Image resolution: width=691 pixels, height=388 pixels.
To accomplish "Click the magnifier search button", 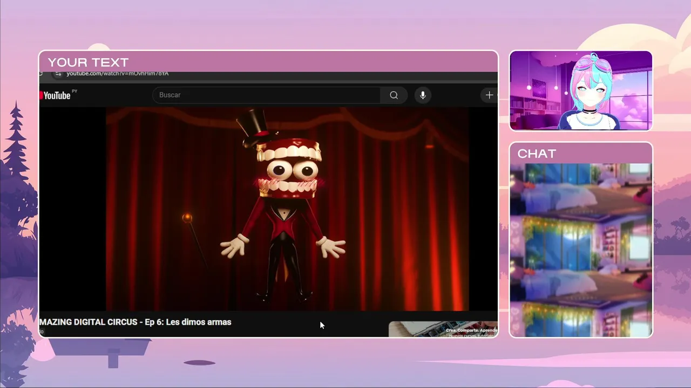I will (x=394, y=95).
